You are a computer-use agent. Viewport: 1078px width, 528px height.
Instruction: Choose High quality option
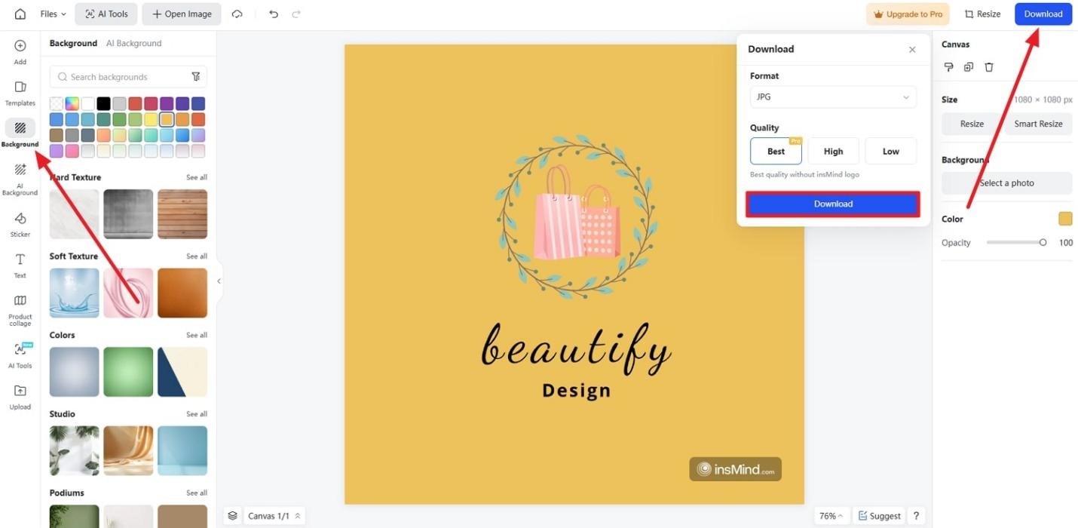coord(833,151)
